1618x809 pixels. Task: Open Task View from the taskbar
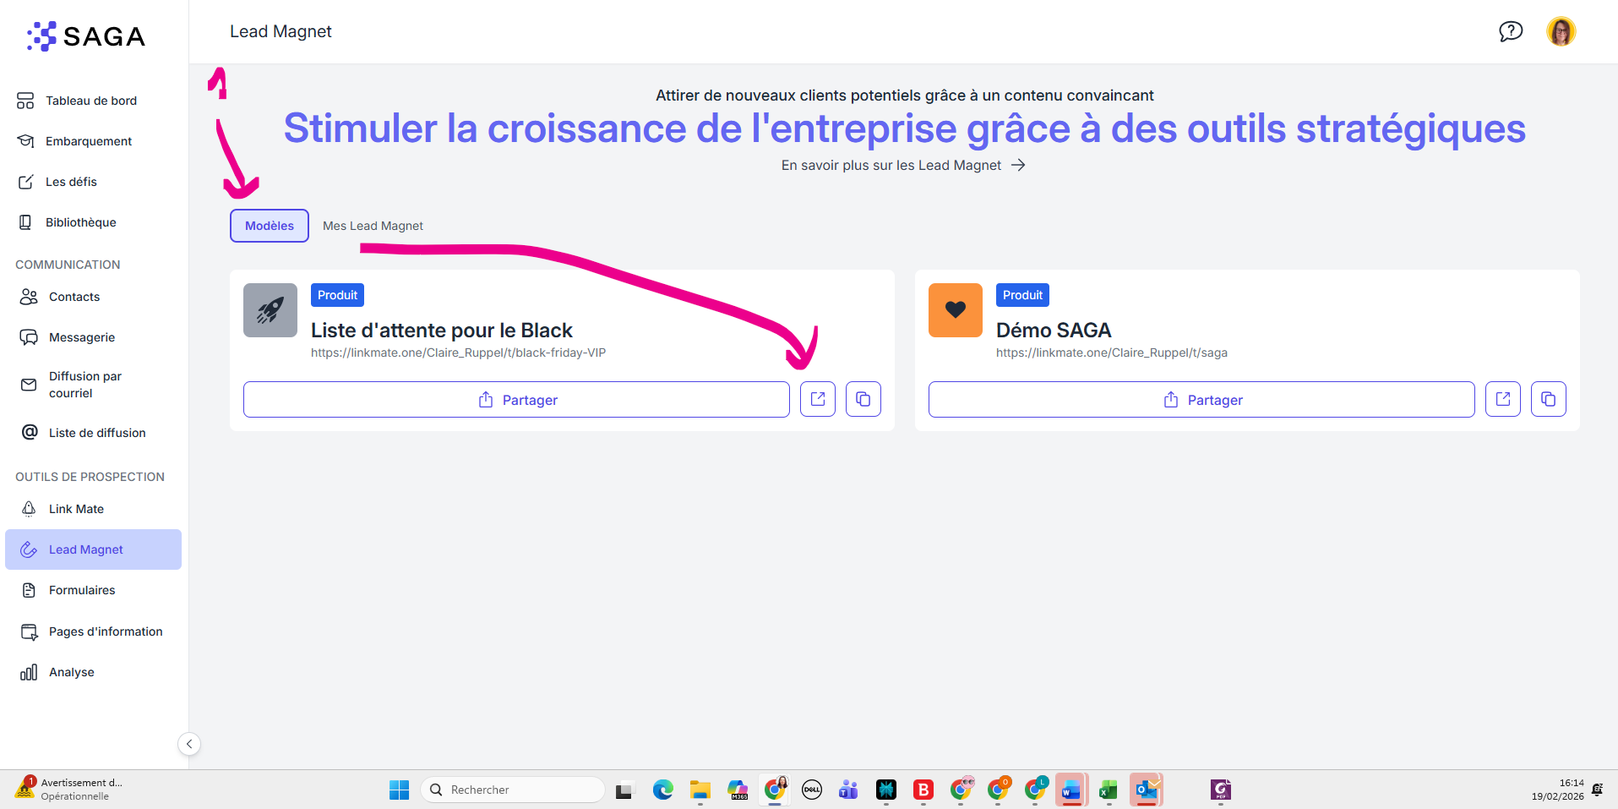pyautogui.click(x=624, y=790)
